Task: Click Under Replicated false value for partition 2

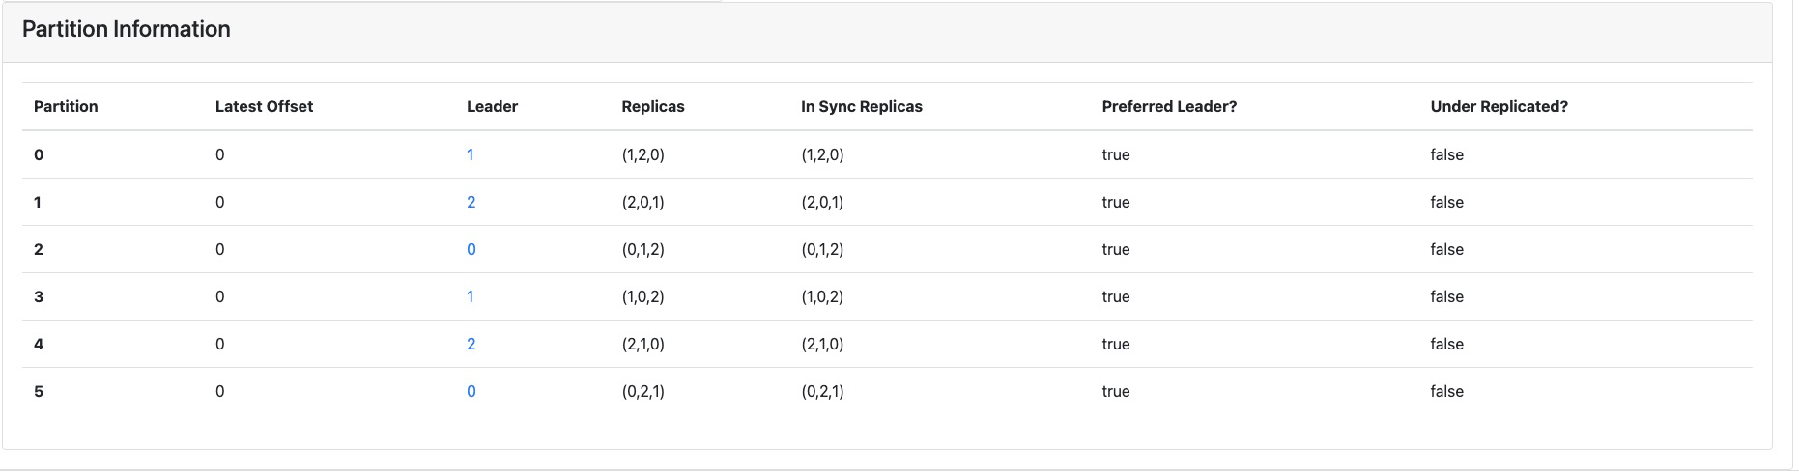Action: pos(1446,249)
